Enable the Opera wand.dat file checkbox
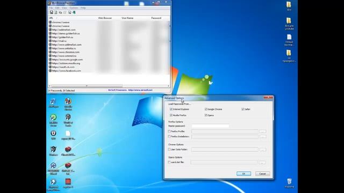The width and height of the screenshot is (344, 193). (x=169, y=162)
